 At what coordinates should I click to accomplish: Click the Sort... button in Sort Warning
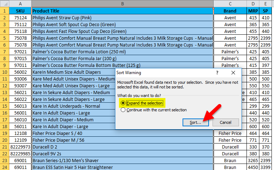pyautogui.click(x=195, y=122)
